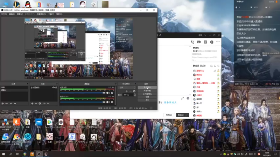Open the scene transition type dropdown
The width and height of the screenshot is (280, 157).
(x=127, y=88)
